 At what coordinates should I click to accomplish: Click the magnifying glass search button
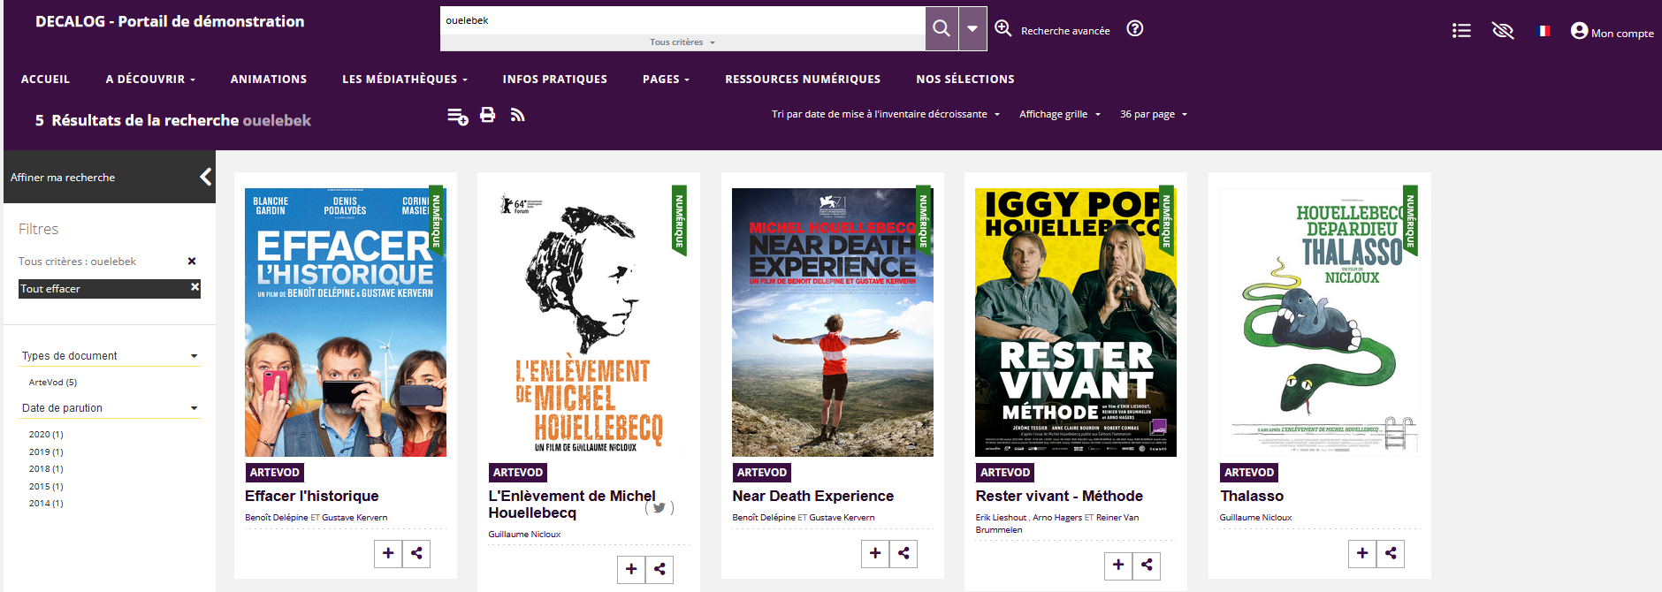coord(942,28)
